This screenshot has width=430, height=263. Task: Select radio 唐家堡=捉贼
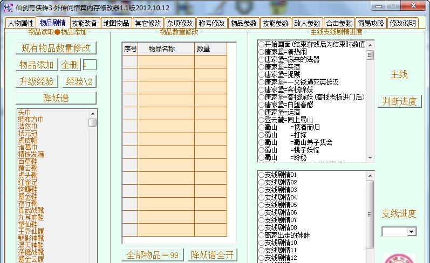click(261, 74)
